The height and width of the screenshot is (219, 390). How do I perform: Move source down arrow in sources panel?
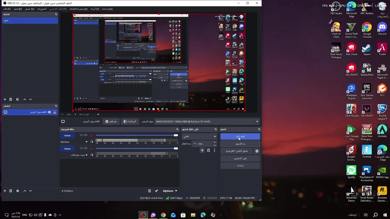pos(30,191)
